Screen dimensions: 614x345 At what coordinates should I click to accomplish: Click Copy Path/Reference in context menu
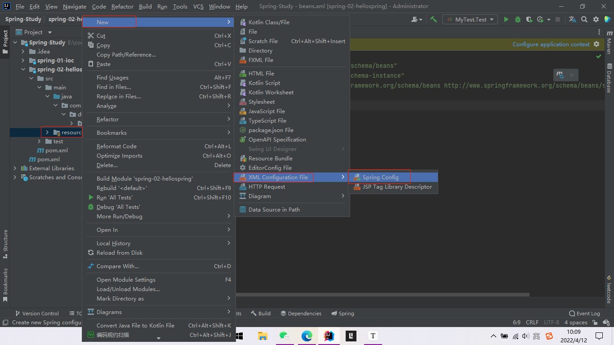(x=159, y=55)
